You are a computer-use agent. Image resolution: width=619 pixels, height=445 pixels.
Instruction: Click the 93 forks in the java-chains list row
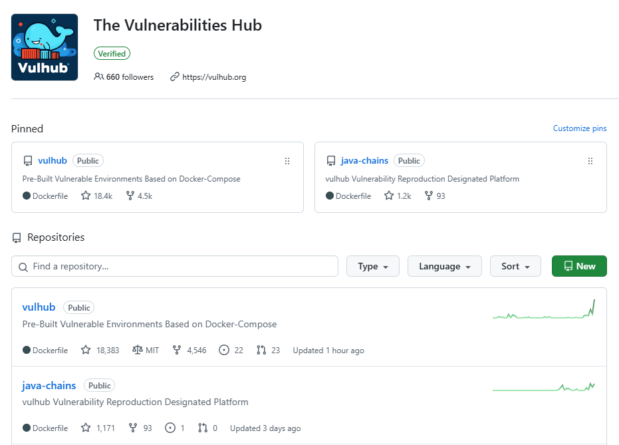[140, 428]
